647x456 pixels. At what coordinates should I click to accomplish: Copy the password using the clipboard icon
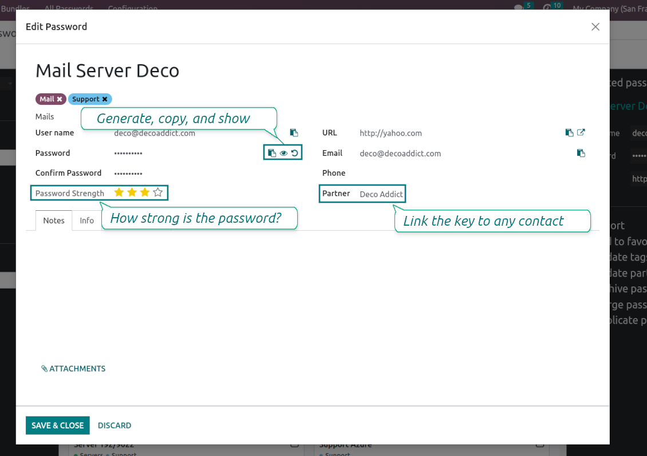point(273,153)
